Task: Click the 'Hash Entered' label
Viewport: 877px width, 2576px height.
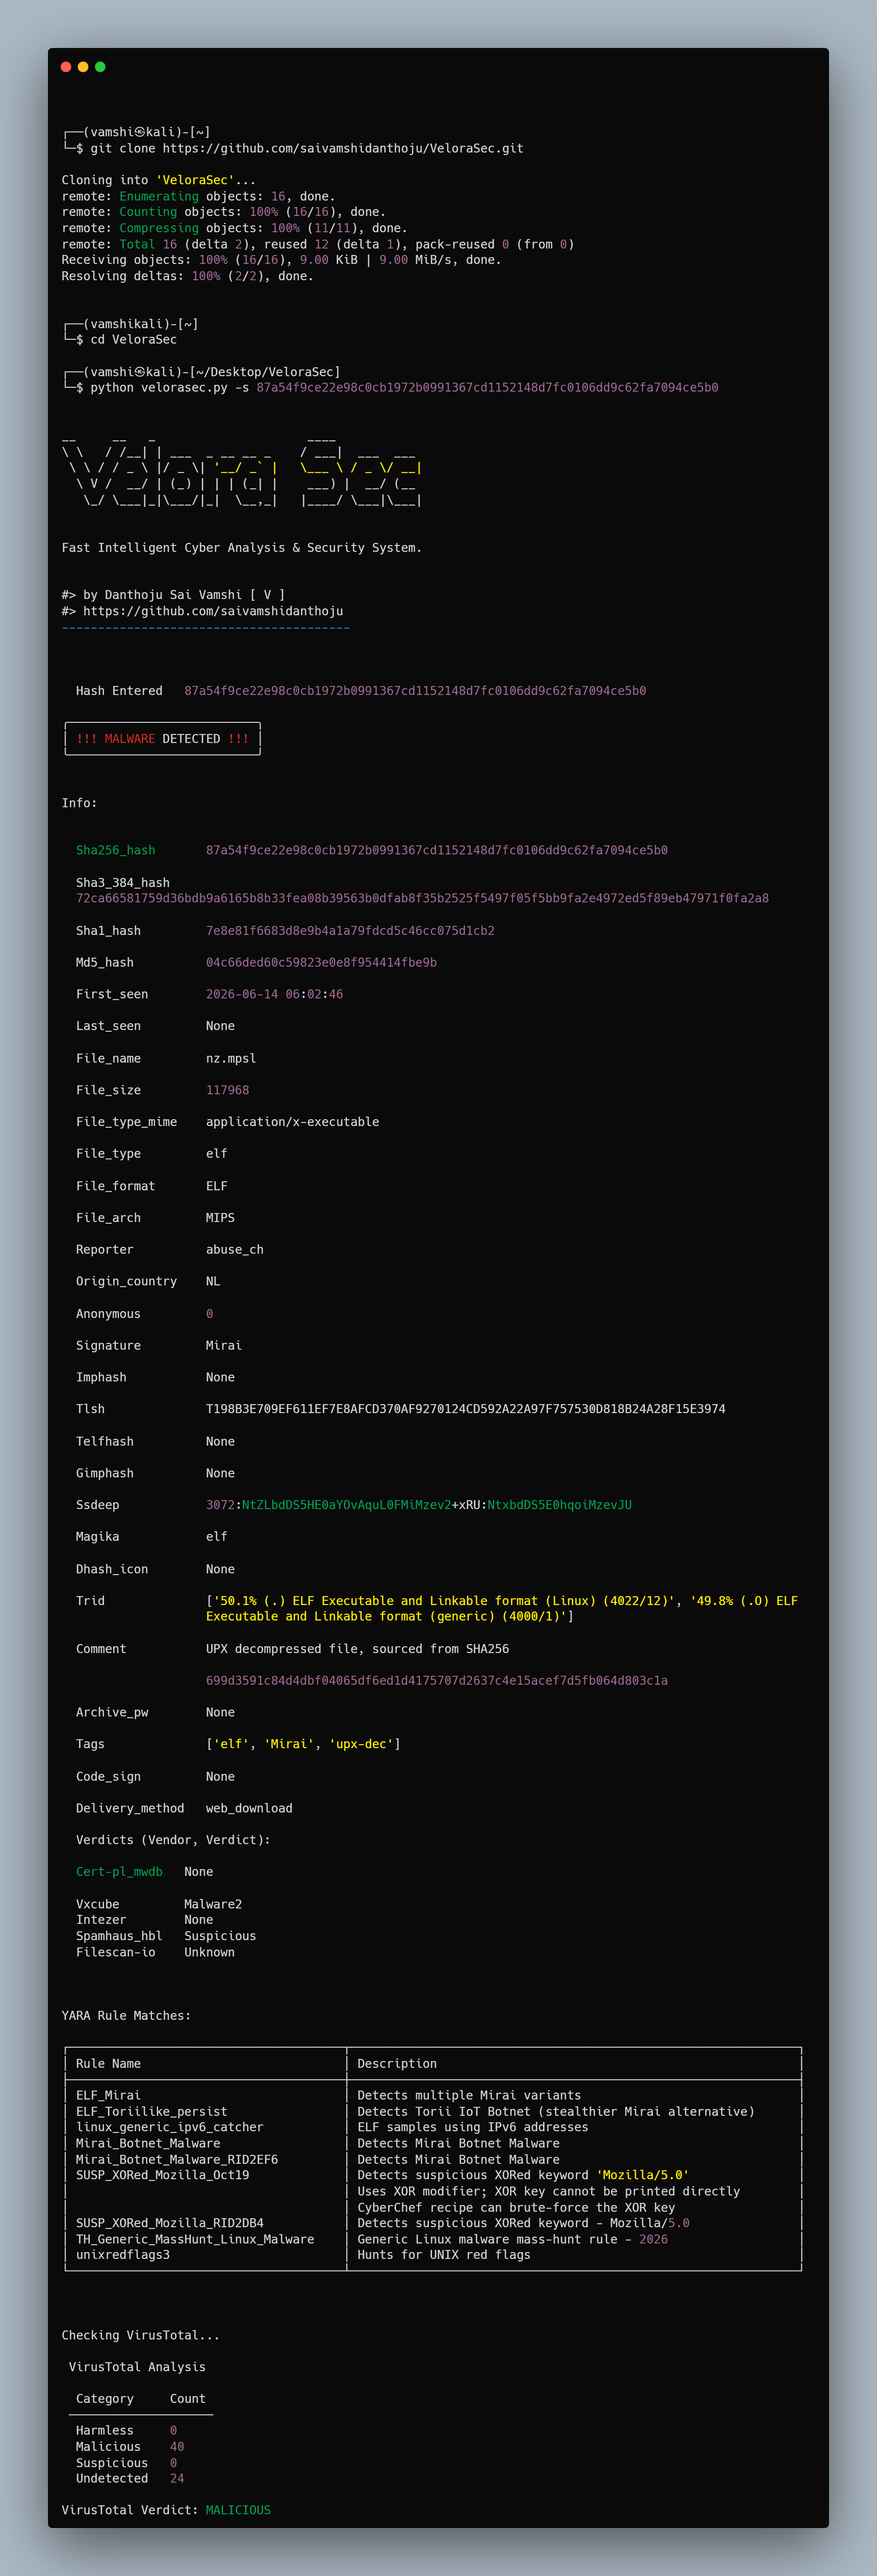Action: click(119, 691)
